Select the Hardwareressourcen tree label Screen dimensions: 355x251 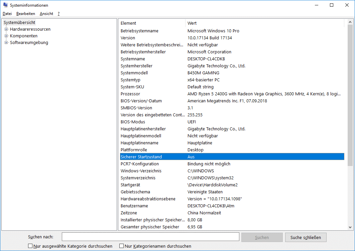click(30, 29)
